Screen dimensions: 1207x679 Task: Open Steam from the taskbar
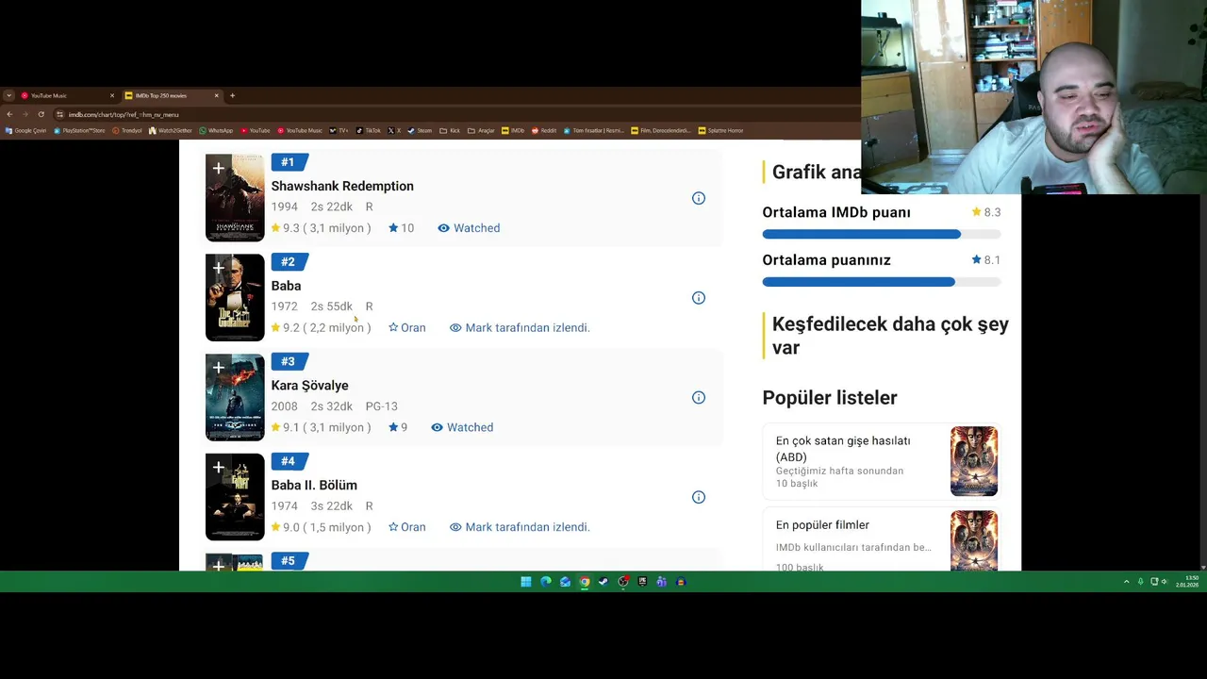603,582
